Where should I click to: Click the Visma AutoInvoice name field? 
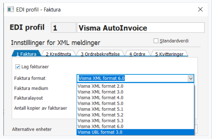tap(141, 28)
